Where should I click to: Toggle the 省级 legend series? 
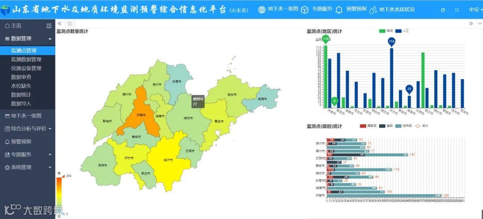point(386,126)
